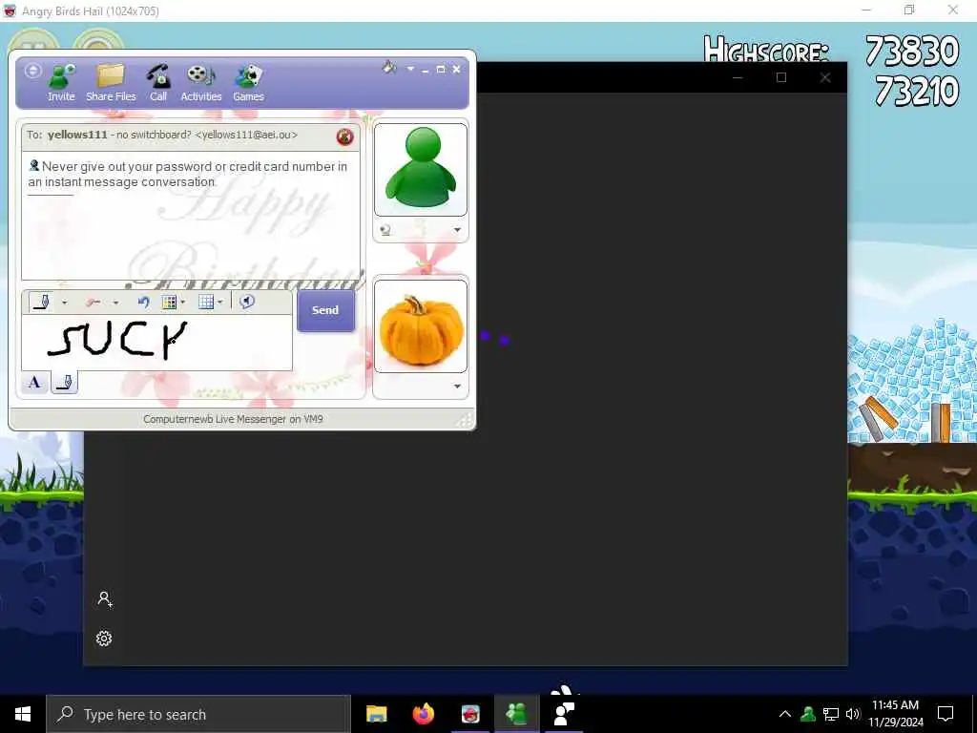Open settings gear in dark window
The height and width of the screenshot is (733, 977).
[x=104, y=639]
